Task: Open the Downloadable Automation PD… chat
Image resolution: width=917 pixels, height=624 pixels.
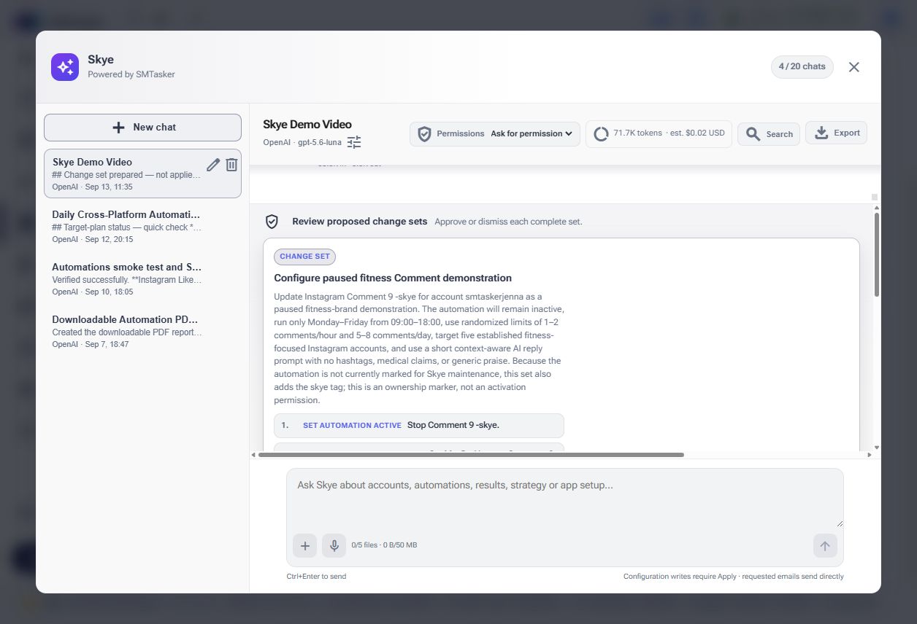Action: pyautogui.click(x=142, y=331)
